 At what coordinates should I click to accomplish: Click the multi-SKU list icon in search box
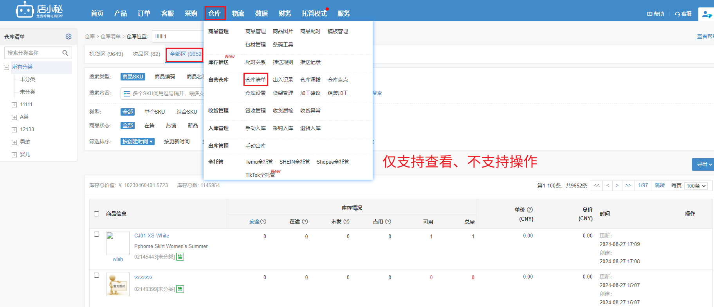(127, 93)
